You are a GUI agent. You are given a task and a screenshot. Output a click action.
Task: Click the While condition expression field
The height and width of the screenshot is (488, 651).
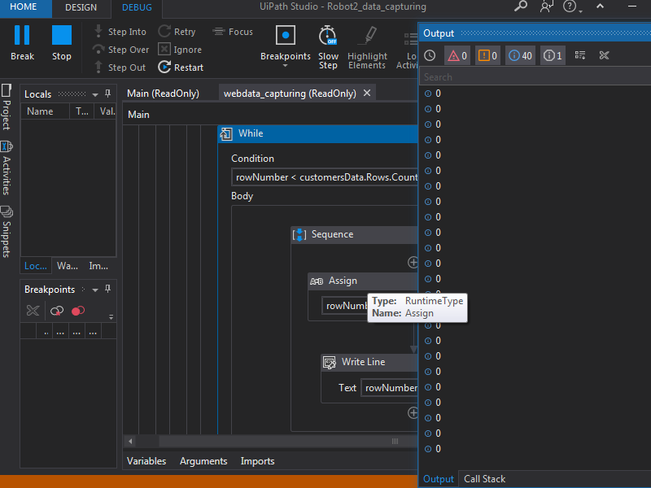[x=324, y=177]
